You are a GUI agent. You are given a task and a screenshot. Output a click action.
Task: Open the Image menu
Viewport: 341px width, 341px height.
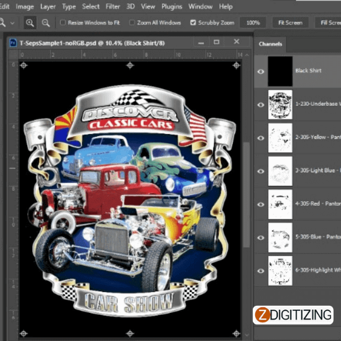25,7
